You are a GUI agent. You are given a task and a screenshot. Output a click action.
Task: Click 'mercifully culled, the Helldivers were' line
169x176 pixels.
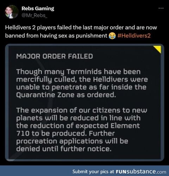pyautogui.click(x=82, y=79)
